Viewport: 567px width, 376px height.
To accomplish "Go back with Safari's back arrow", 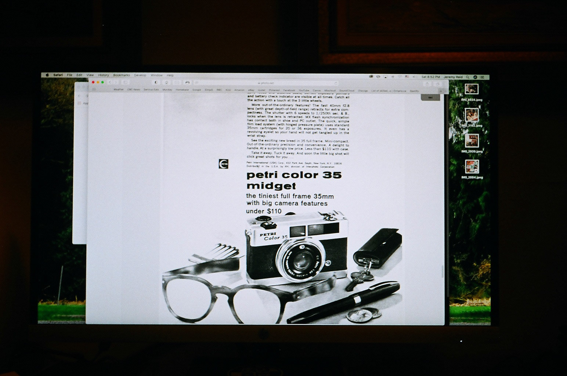I will (x=110, y=82).
